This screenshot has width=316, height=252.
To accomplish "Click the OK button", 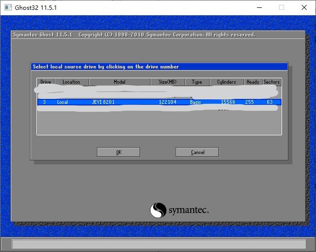I will coord(119,152).
